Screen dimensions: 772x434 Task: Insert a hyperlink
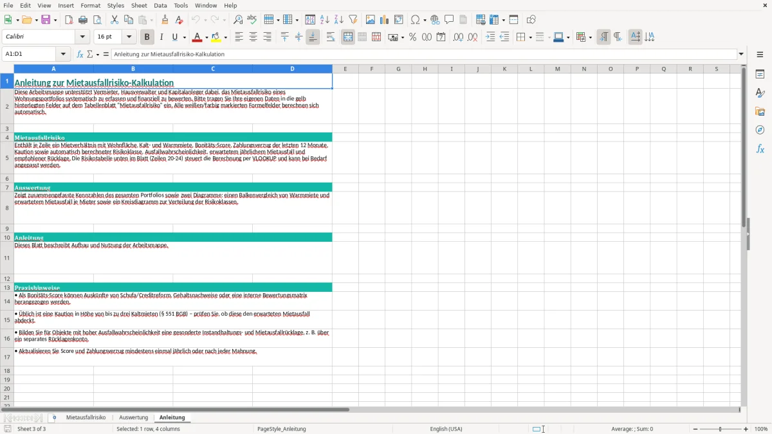pyautogui.click(x=435, y=20)
